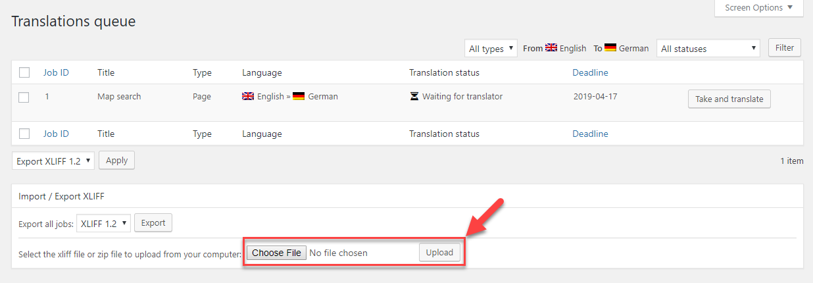The image size is (813, 283).
Task: Click the Export all jobs button
Action: point(153,223)
